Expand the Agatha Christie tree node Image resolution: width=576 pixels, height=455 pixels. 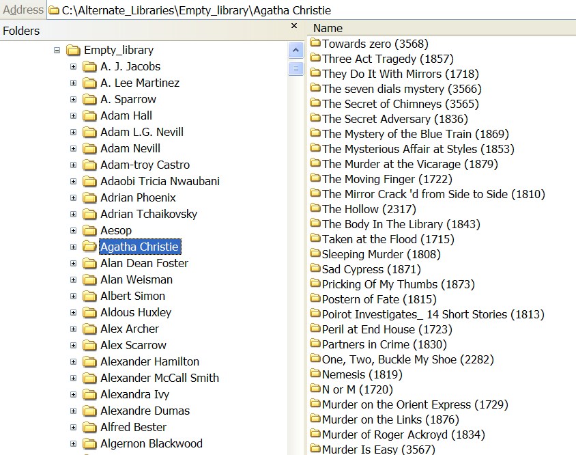(74, 247)
